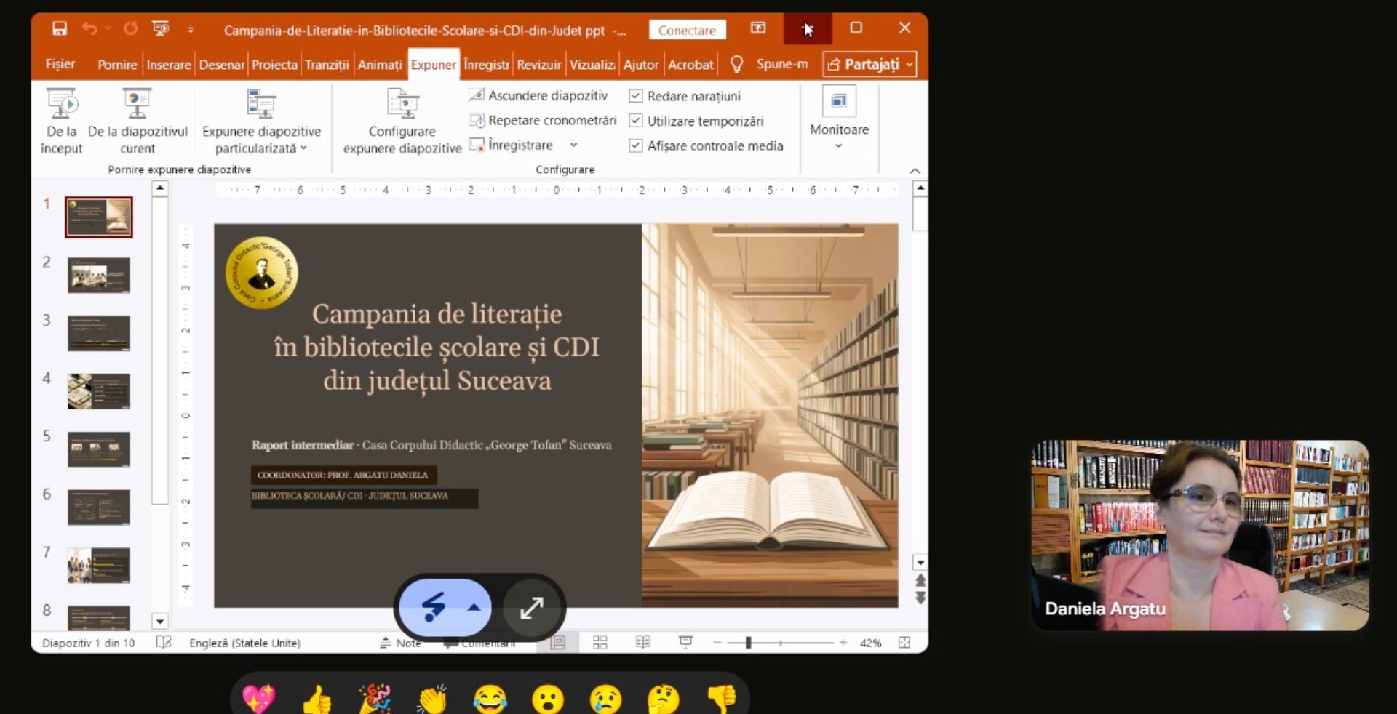Click the expand fullscreen arrow button
The image size is (1397, 714).
click(x=532, y=608)
